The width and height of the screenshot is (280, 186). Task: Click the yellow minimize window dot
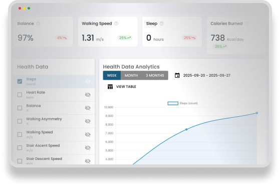pyautogui.click(x=24, y=8)
